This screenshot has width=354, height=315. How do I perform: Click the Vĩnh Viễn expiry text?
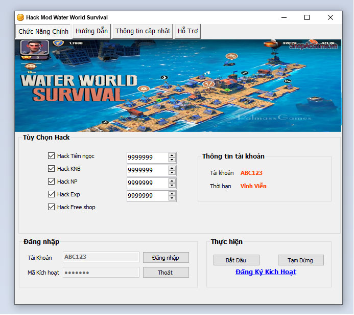click(x=253, y=186)
